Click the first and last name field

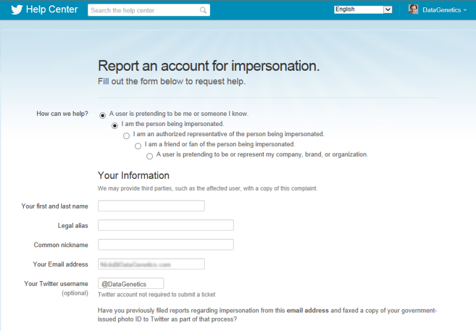151,206
